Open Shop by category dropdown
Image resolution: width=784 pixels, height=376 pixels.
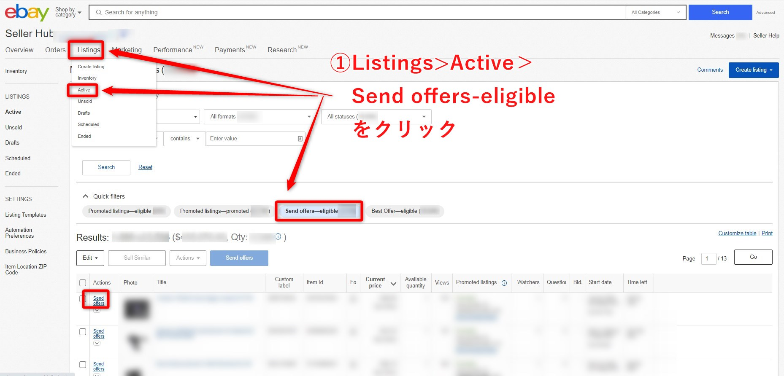[68, 12]
